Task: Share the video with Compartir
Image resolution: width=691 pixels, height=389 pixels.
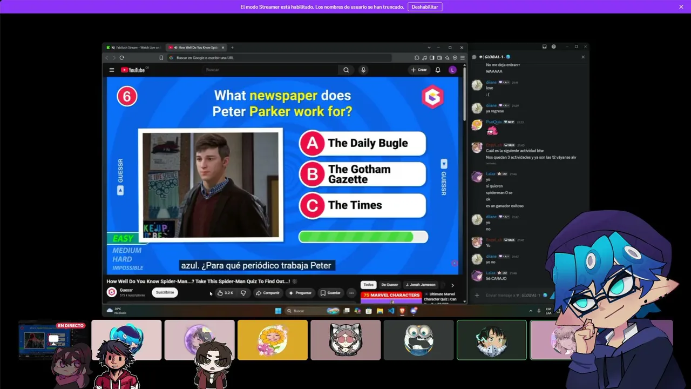Action: [267, 293]
